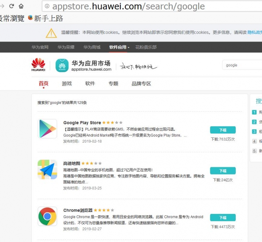Select the 软件 tab

[90, 83]
